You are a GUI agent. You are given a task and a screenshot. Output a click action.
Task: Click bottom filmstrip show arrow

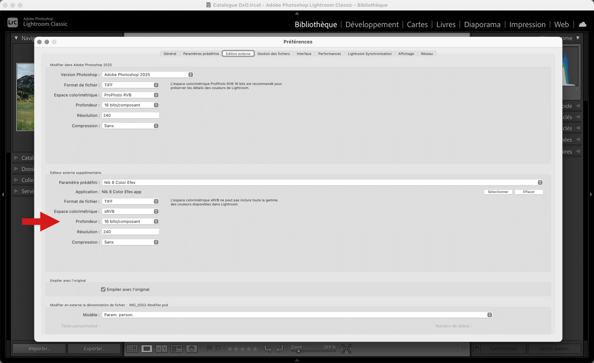[297, 360]
